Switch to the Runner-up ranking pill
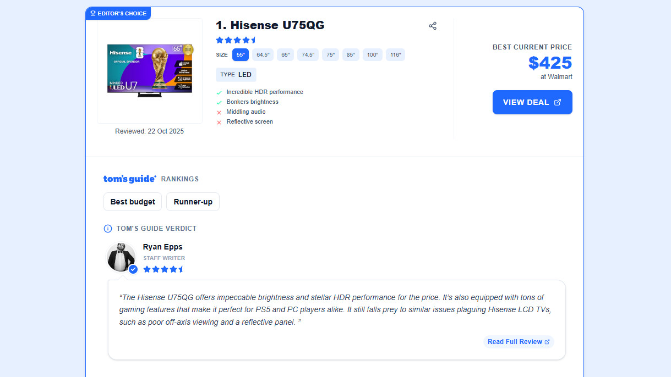671x377 pixels. (x=193, y=202)
